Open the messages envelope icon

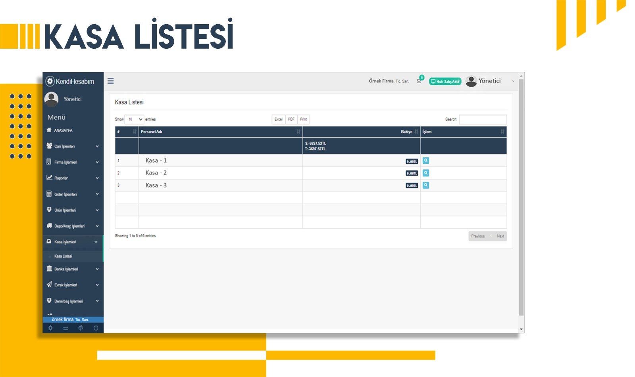click(x=419, y=81)
